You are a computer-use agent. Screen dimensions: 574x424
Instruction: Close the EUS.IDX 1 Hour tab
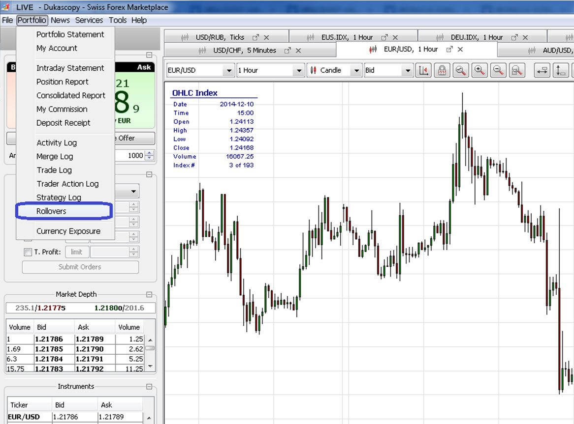tap(395, 37)
